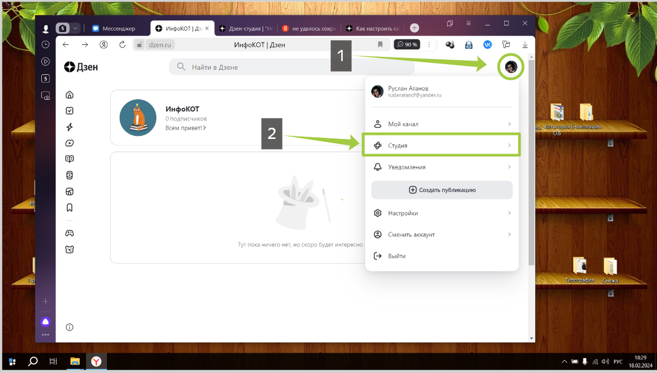Open the articles book icon in sidebar
Viewport: 657px width, 373px height.
(x=70, y=159)
